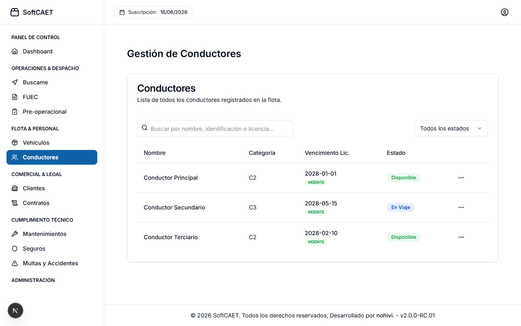Click the magnifier icon in search field

144,128
